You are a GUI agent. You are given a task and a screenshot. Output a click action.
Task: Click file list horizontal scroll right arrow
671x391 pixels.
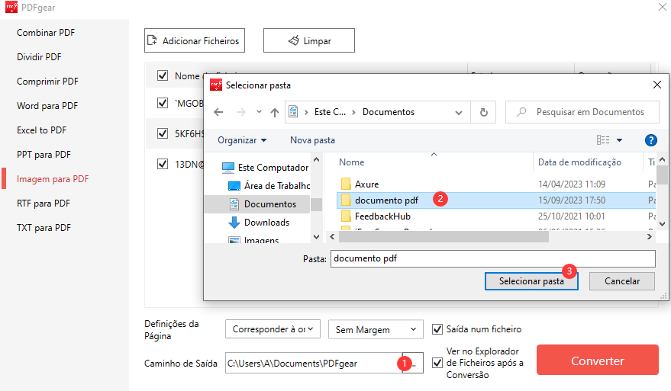[x=650, y=237]
